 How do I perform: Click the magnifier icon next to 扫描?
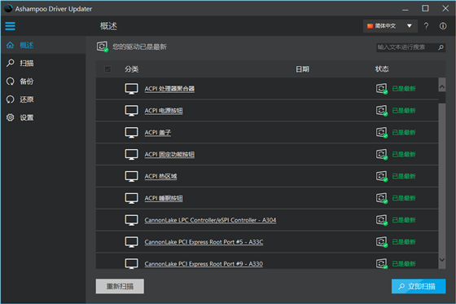(10, 63)
